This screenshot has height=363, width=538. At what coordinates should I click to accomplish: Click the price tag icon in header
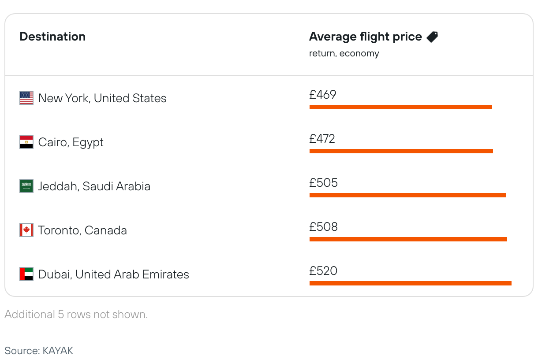tap(432, 37)
